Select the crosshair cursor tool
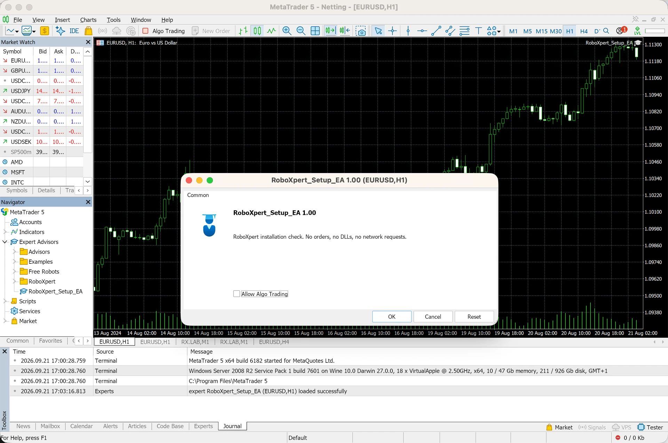 (392, 31)
